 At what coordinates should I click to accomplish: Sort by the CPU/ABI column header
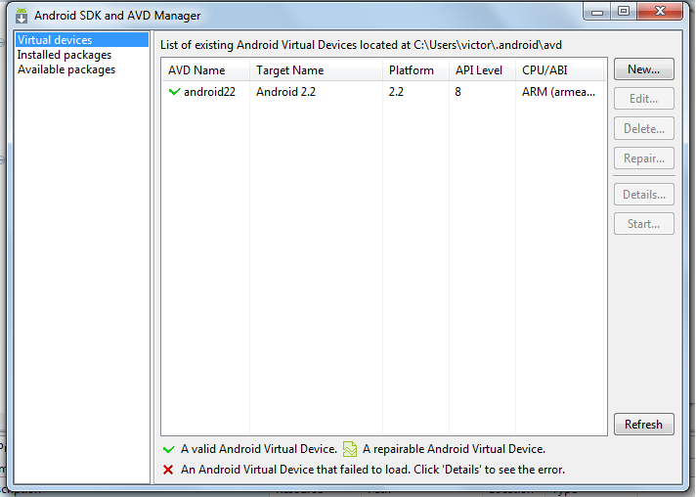coord(560,70)
